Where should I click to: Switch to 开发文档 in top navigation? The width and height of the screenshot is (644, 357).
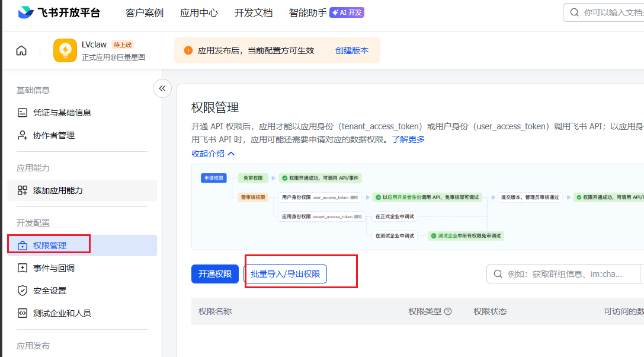click(x=254, y=12)
